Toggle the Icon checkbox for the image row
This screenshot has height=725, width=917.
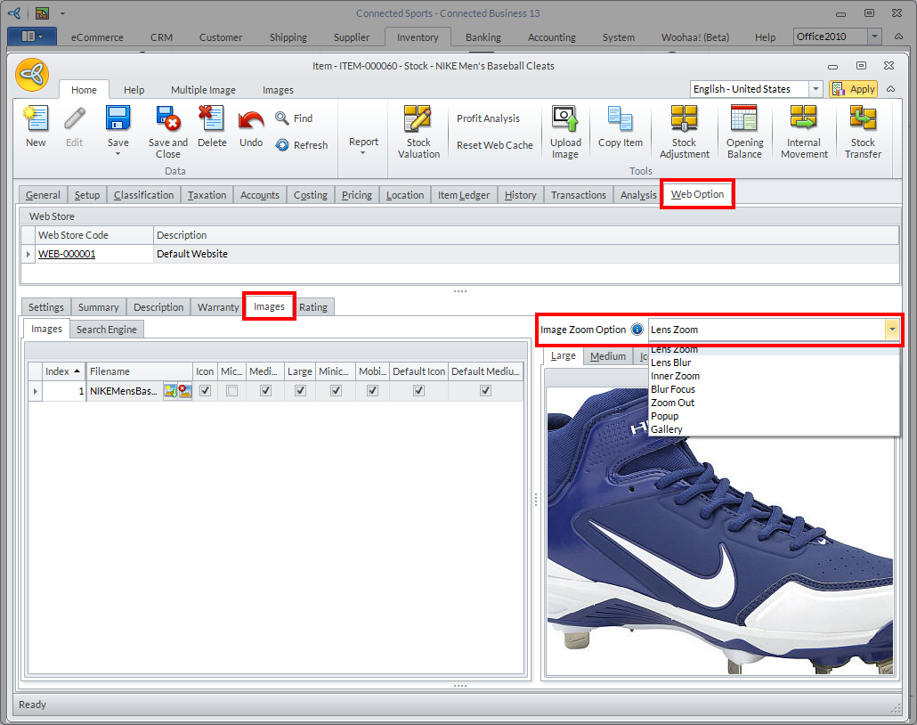[x=206, y=391]
